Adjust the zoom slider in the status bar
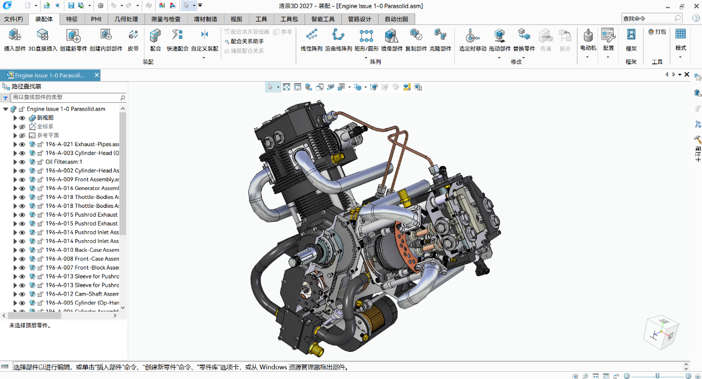 point(658,376)
